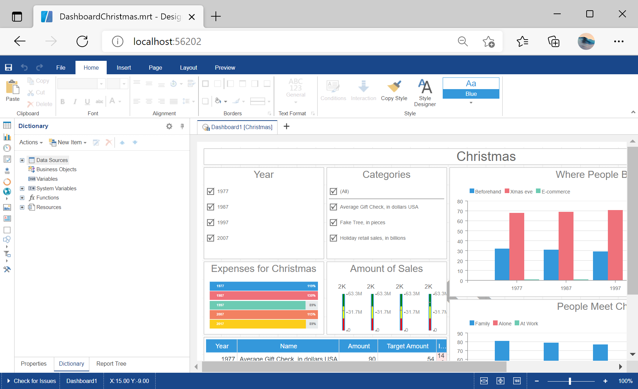638x389 pixels.
Task: Open the Actions dropdown menu
Action: (31, 143)
